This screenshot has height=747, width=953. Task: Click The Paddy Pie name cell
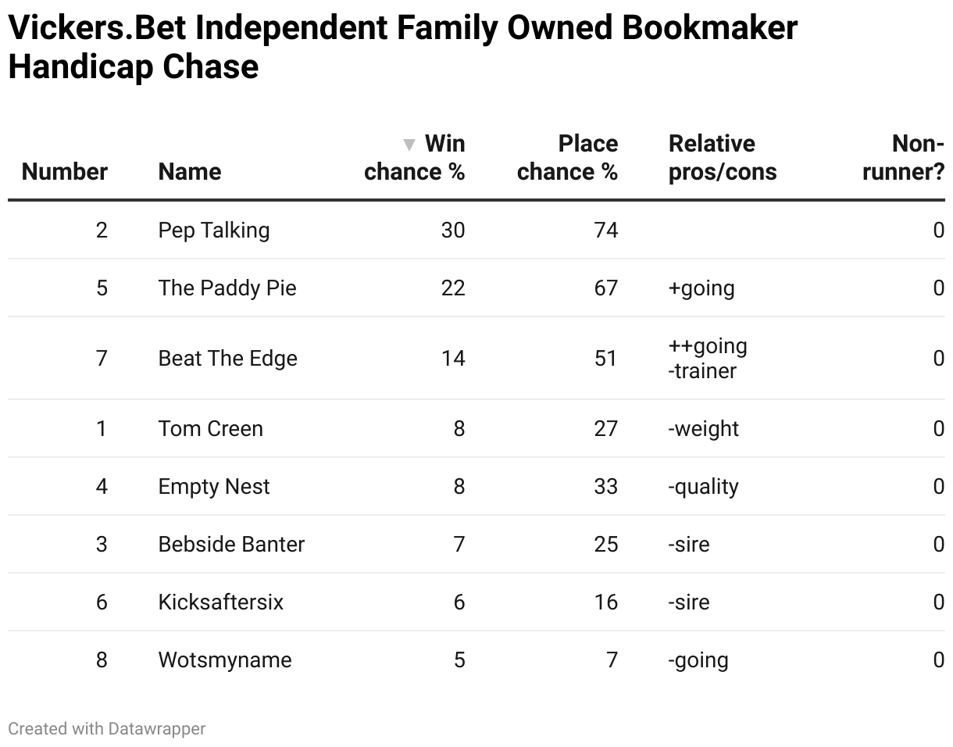pos(227,288)
